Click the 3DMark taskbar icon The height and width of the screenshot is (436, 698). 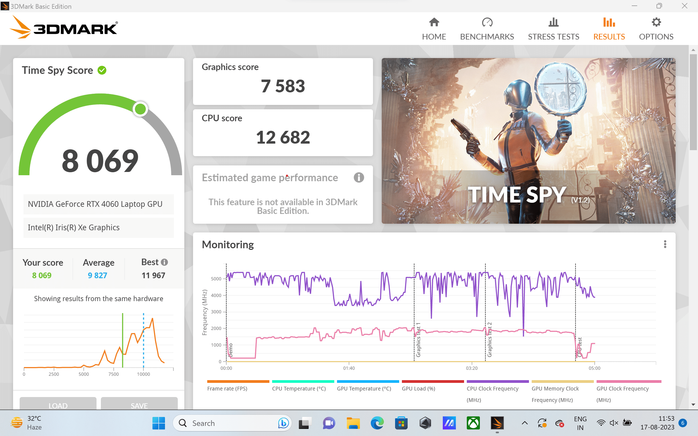[497, 423]
